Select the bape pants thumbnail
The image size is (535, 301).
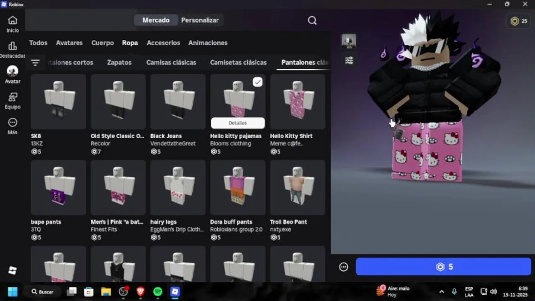coord(58,188)
